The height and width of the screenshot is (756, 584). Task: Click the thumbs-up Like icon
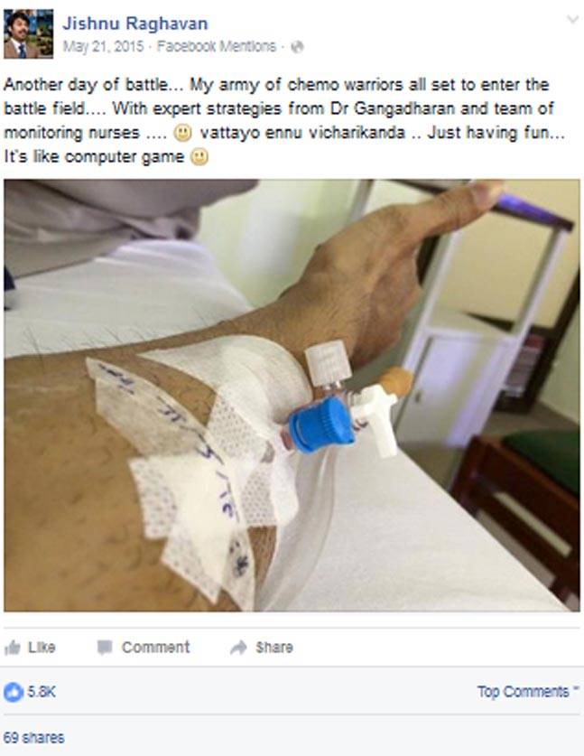(x=12, y=648)
